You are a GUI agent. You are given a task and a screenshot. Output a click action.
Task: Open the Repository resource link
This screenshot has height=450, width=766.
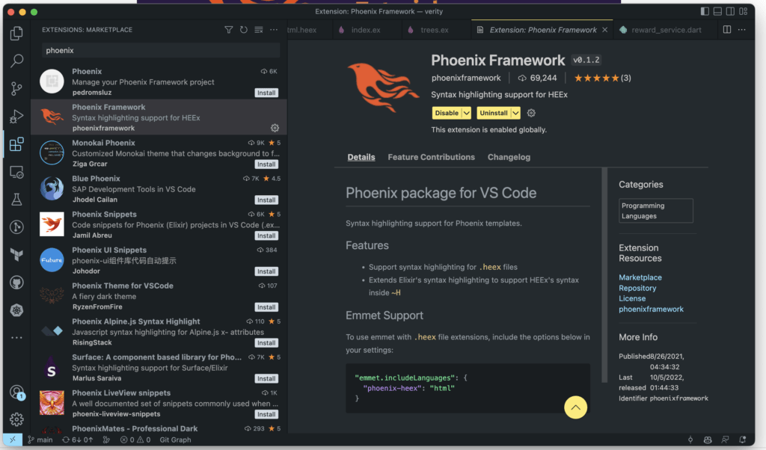[x=637, y=288]
